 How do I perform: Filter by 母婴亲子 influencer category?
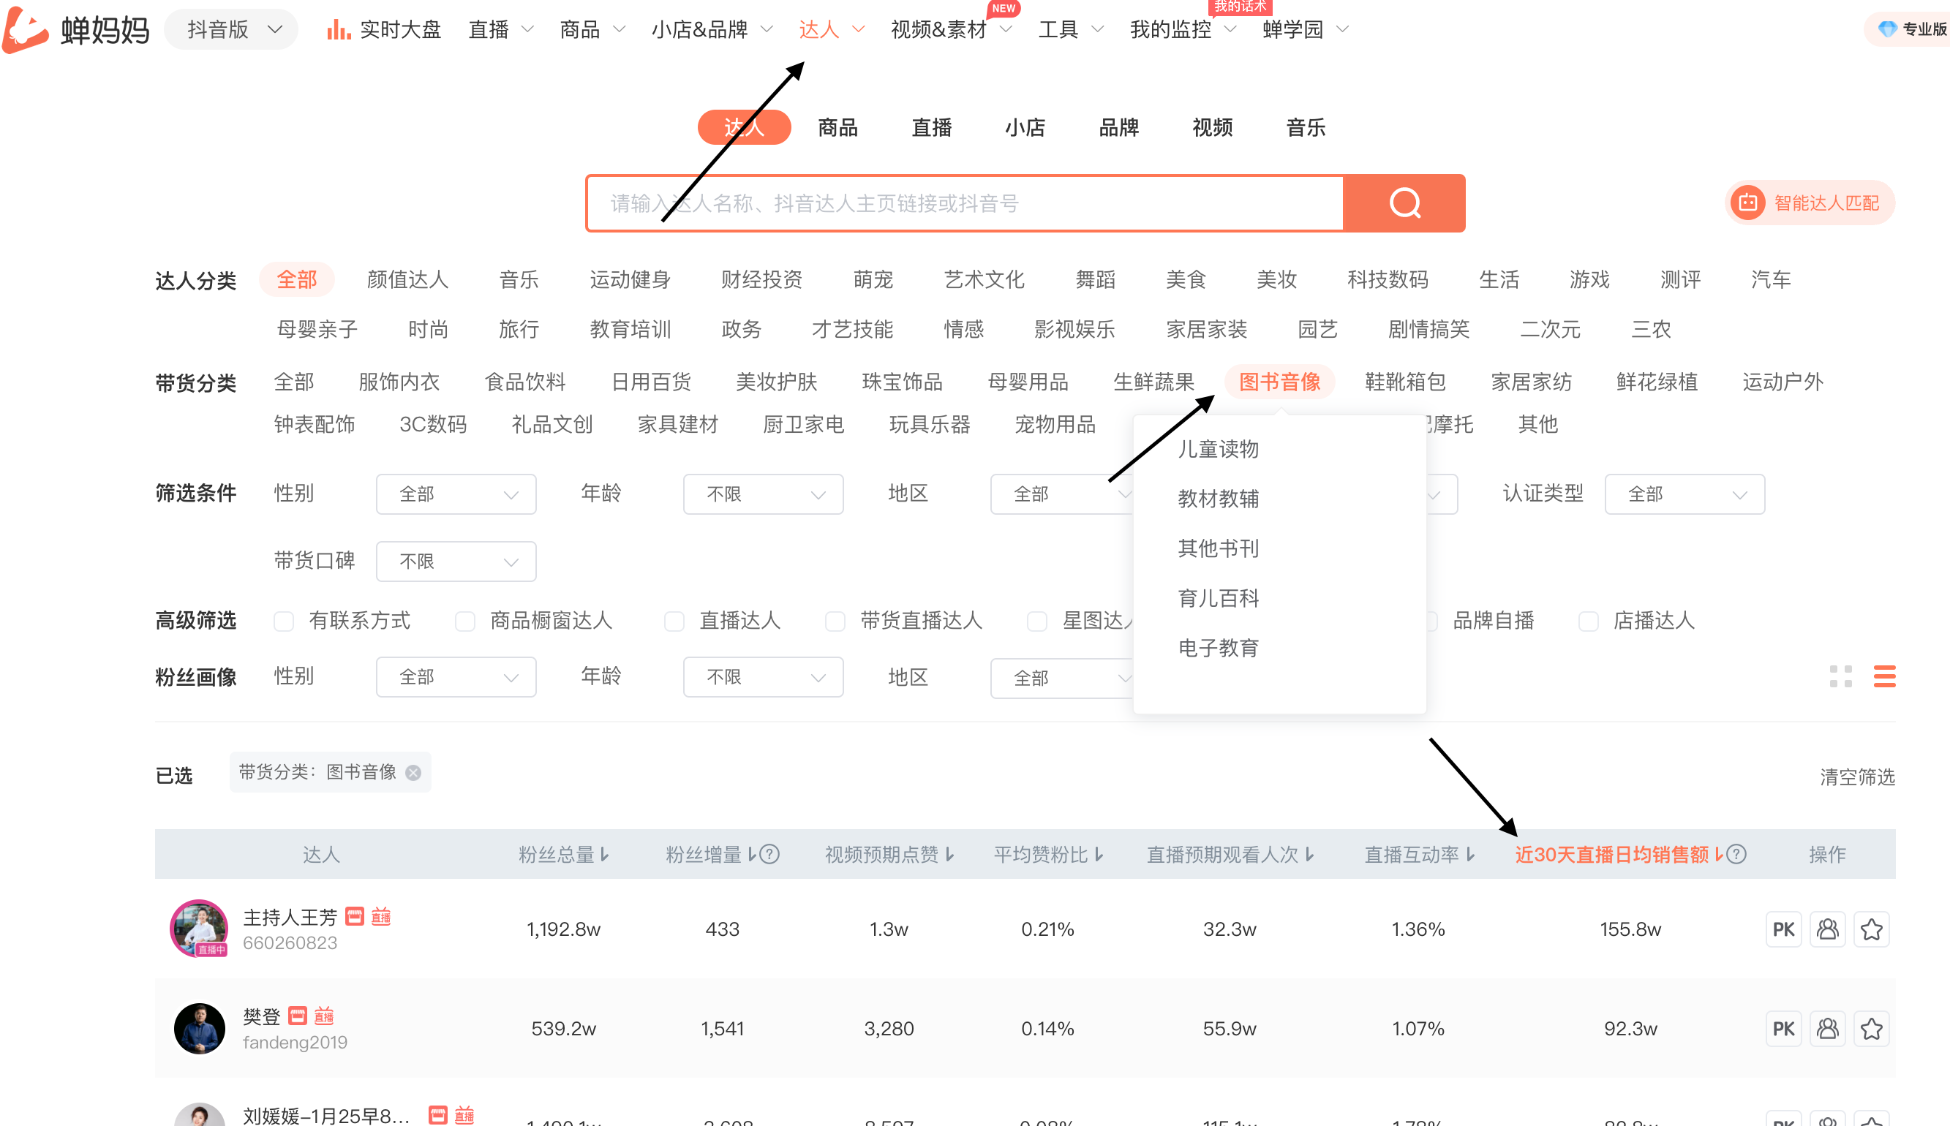click(317, 330)
